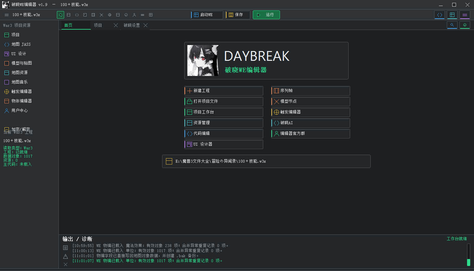Toggle the blue code brackets panel button top right
474x271 pixels.
tap(440, 15)
